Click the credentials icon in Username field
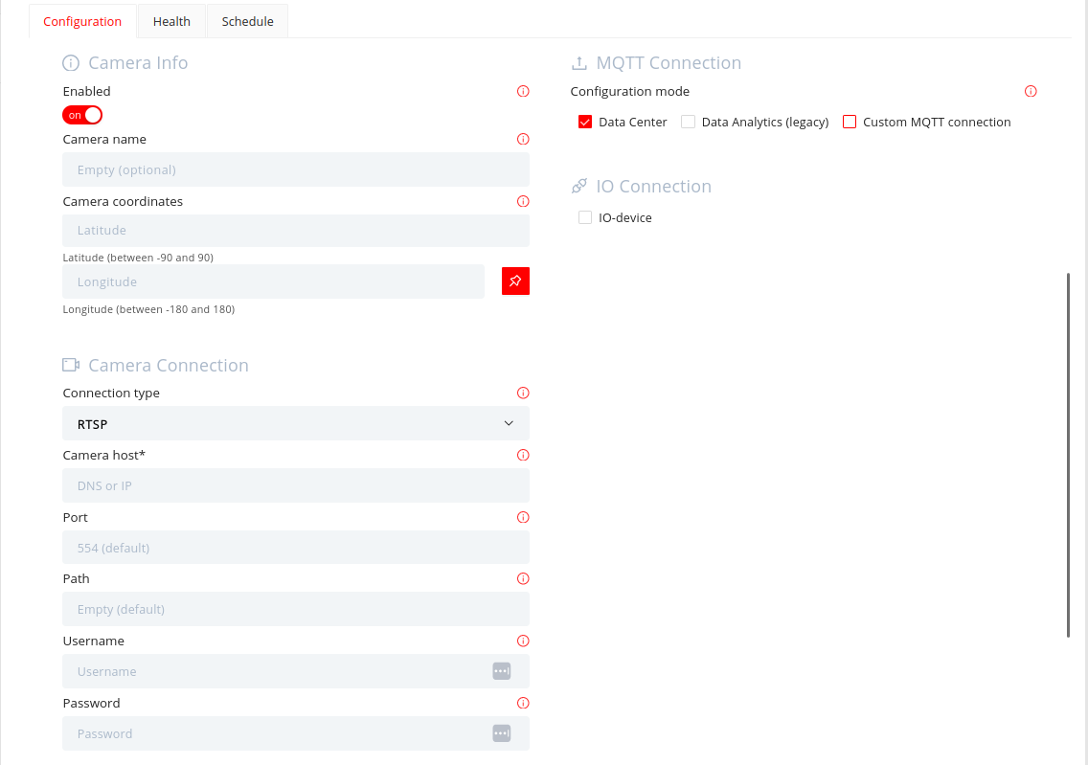Screen dimensions: 1088x765 pos(502,671)
